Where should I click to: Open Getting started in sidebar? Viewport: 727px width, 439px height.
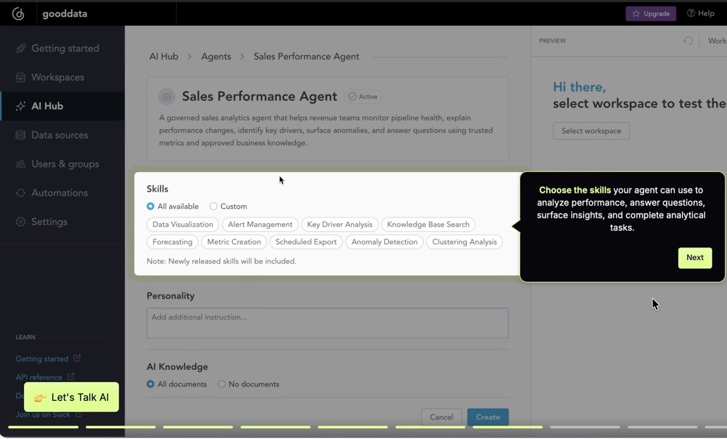63,48
